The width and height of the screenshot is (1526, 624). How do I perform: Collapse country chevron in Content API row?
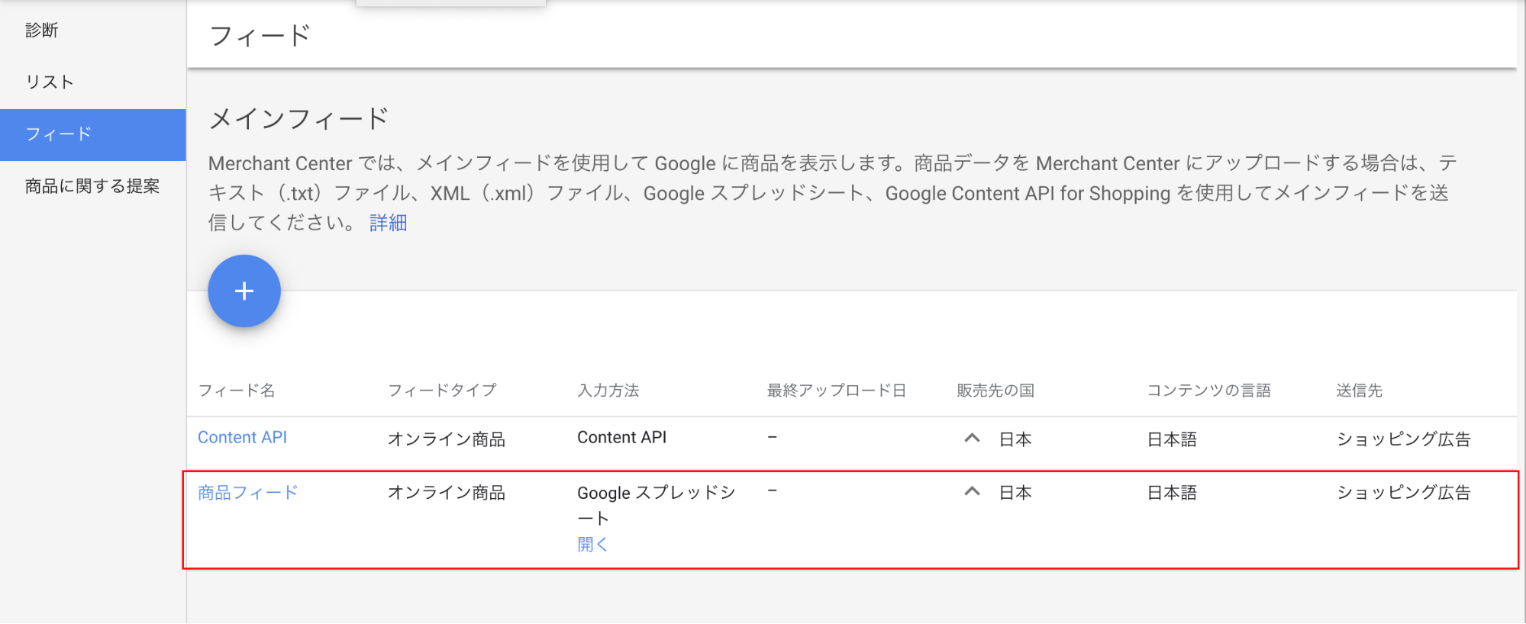[x=972, y=438]
